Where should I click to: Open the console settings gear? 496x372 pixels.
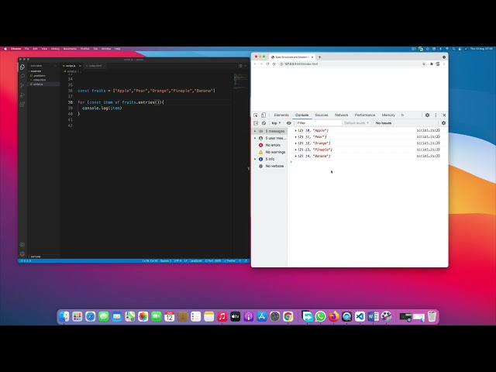pyautogui.click(x=443, y=123)
